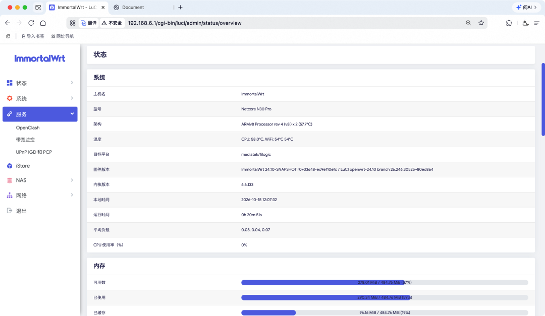Screen dimensions: 545x316
Task: Reload the page with the refresh icon
Action: click(31, 23)
